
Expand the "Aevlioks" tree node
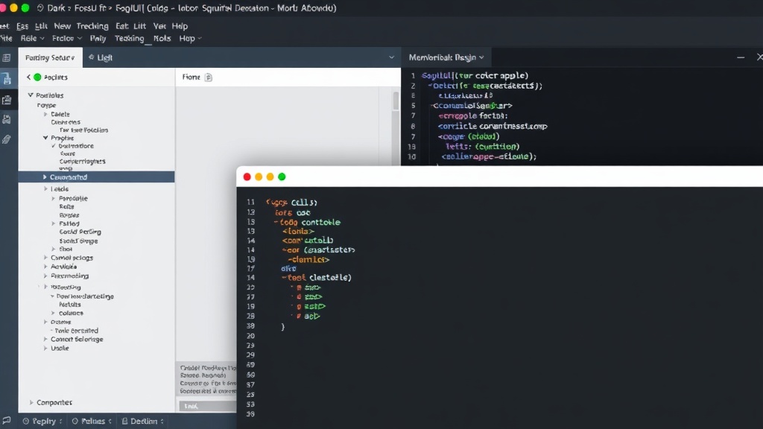pyautogui.click(x=45, y=267)
